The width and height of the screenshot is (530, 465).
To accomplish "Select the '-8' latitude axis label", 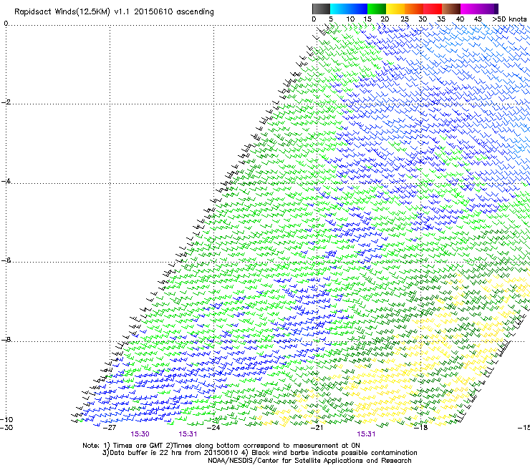I will tap(6, 339).
